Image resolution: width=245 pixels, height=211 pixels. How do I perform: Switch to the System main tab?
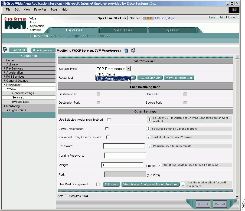[172, 30]
